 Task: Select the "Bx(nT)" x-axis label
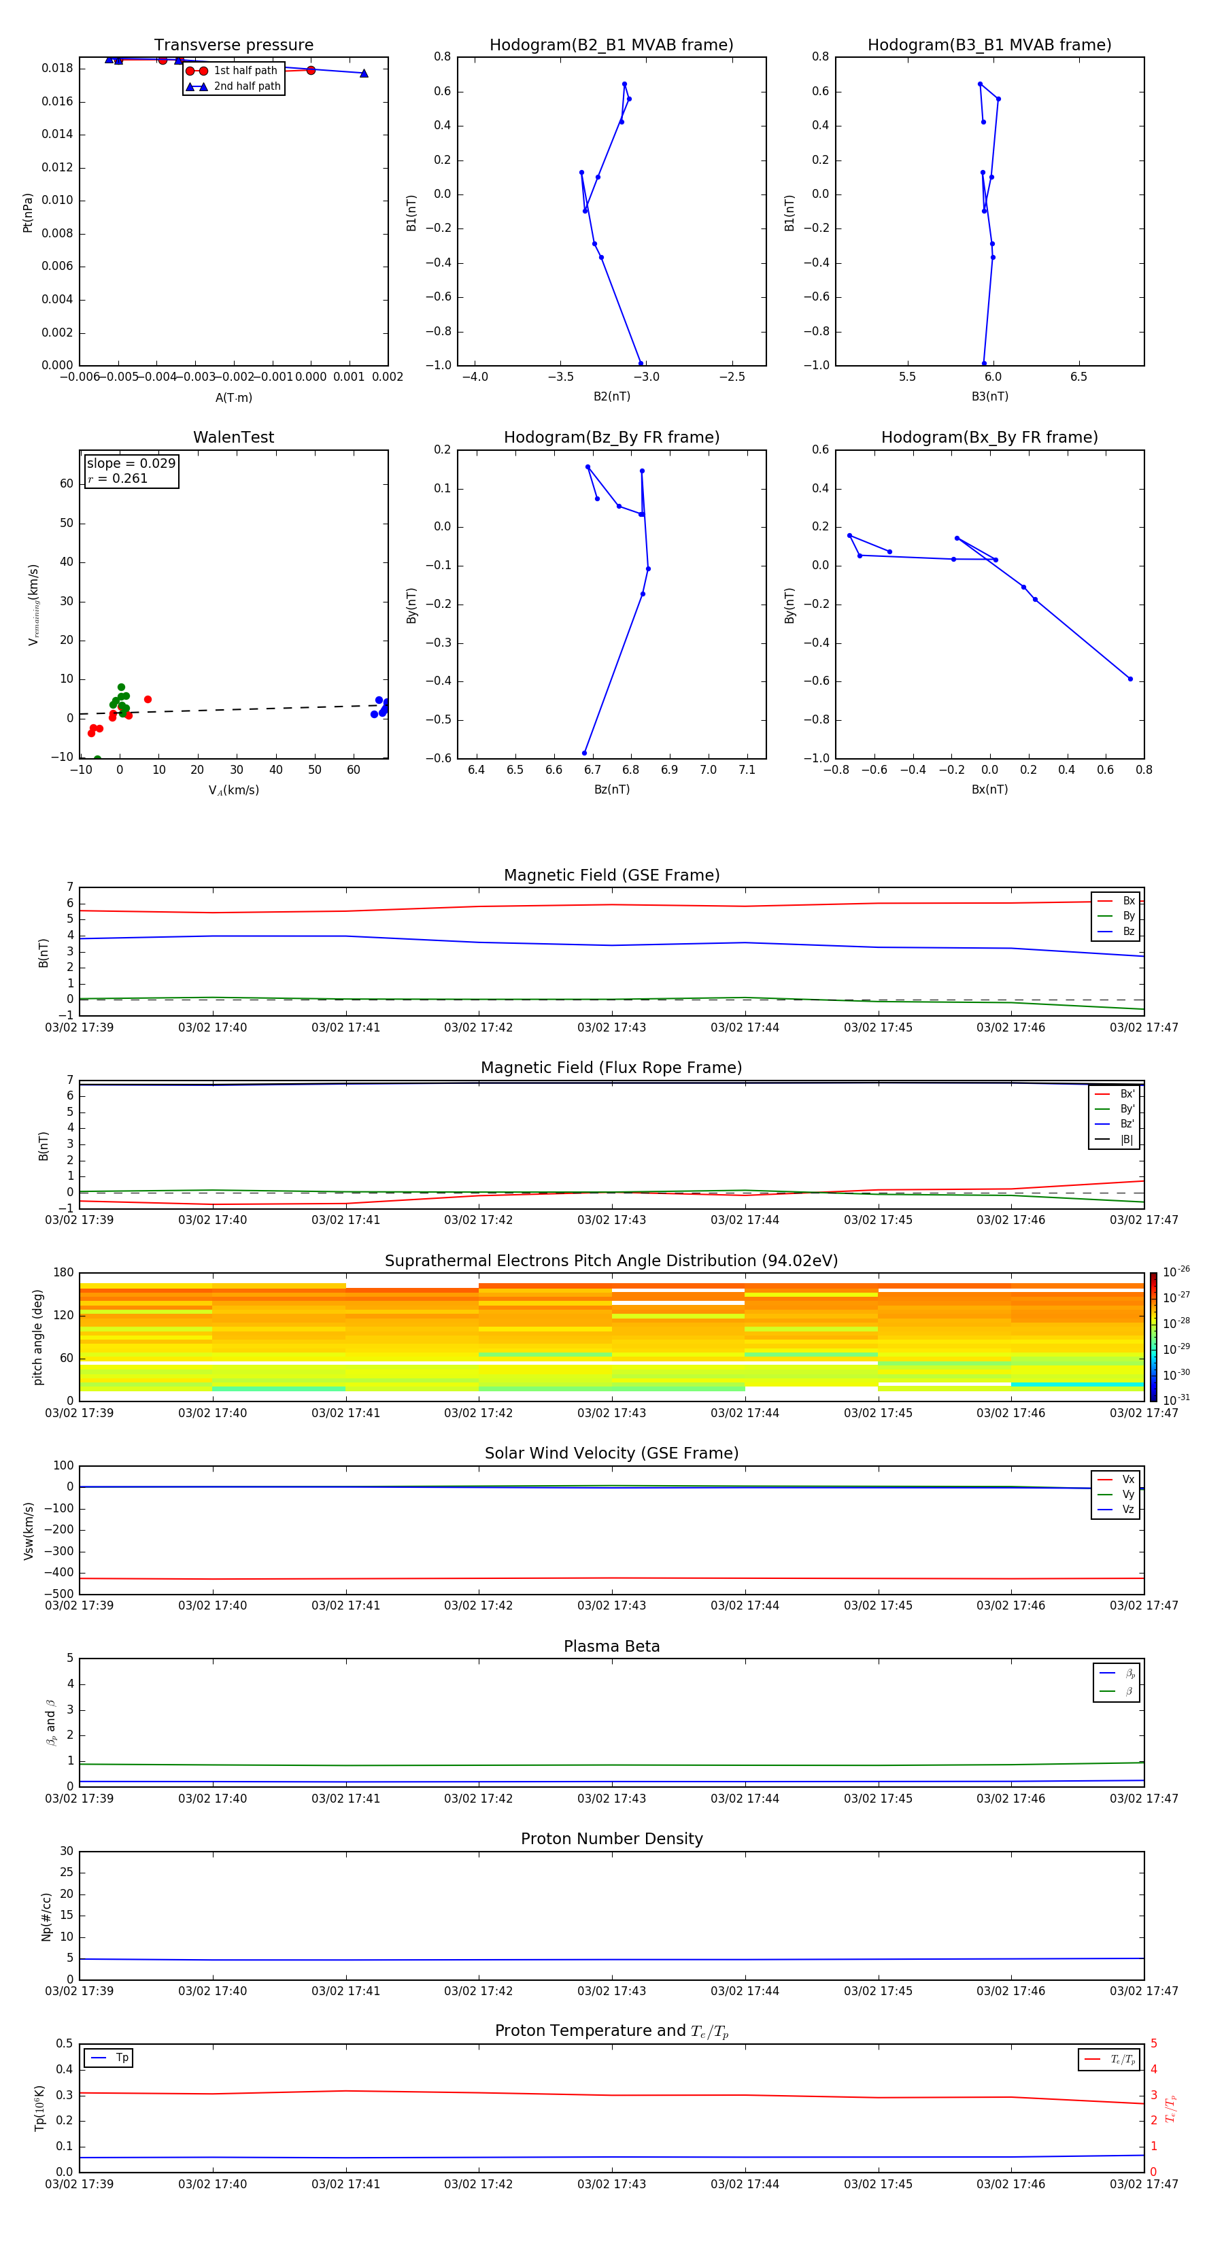(x=989, y=789)
